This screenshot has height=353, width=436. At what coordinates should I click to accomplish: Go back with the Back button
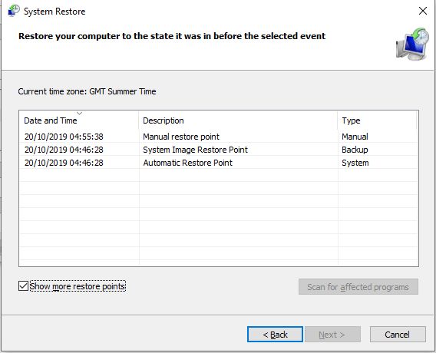coord(275,335)
